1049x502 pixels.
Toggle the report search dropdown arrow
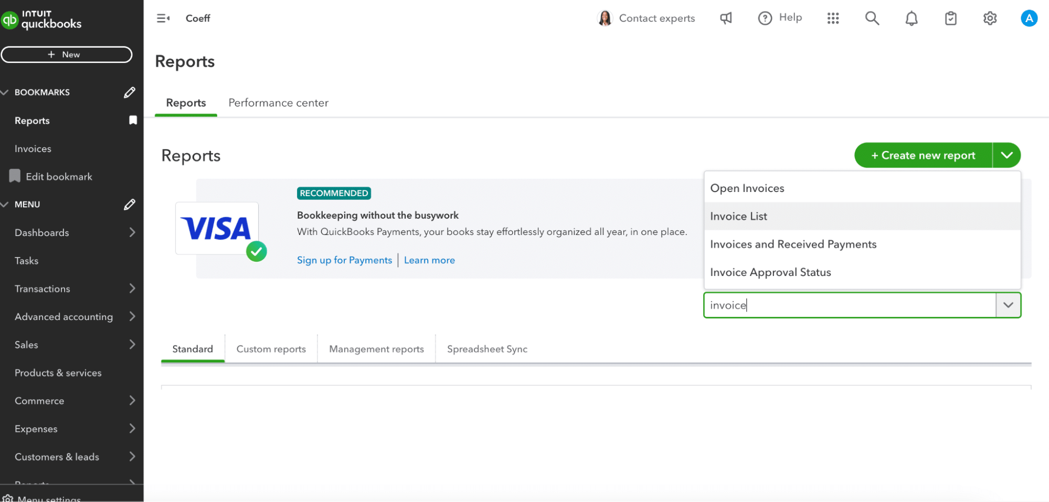[1008, 305]
